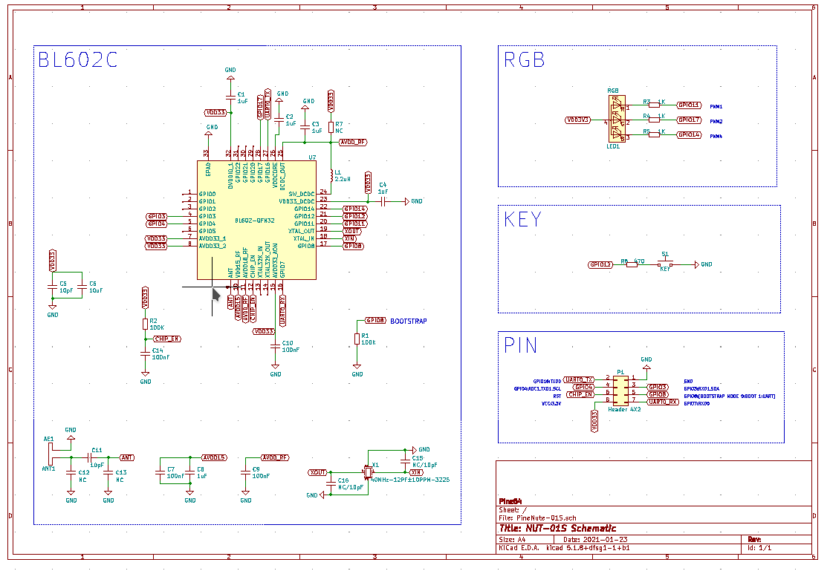Select capacitor C8 1uF

(189, 472)
